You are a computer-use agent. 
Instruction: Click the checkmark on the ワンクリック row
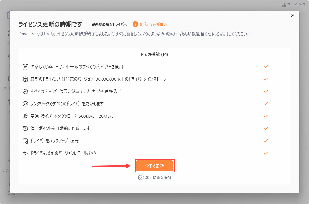[266, 104]
